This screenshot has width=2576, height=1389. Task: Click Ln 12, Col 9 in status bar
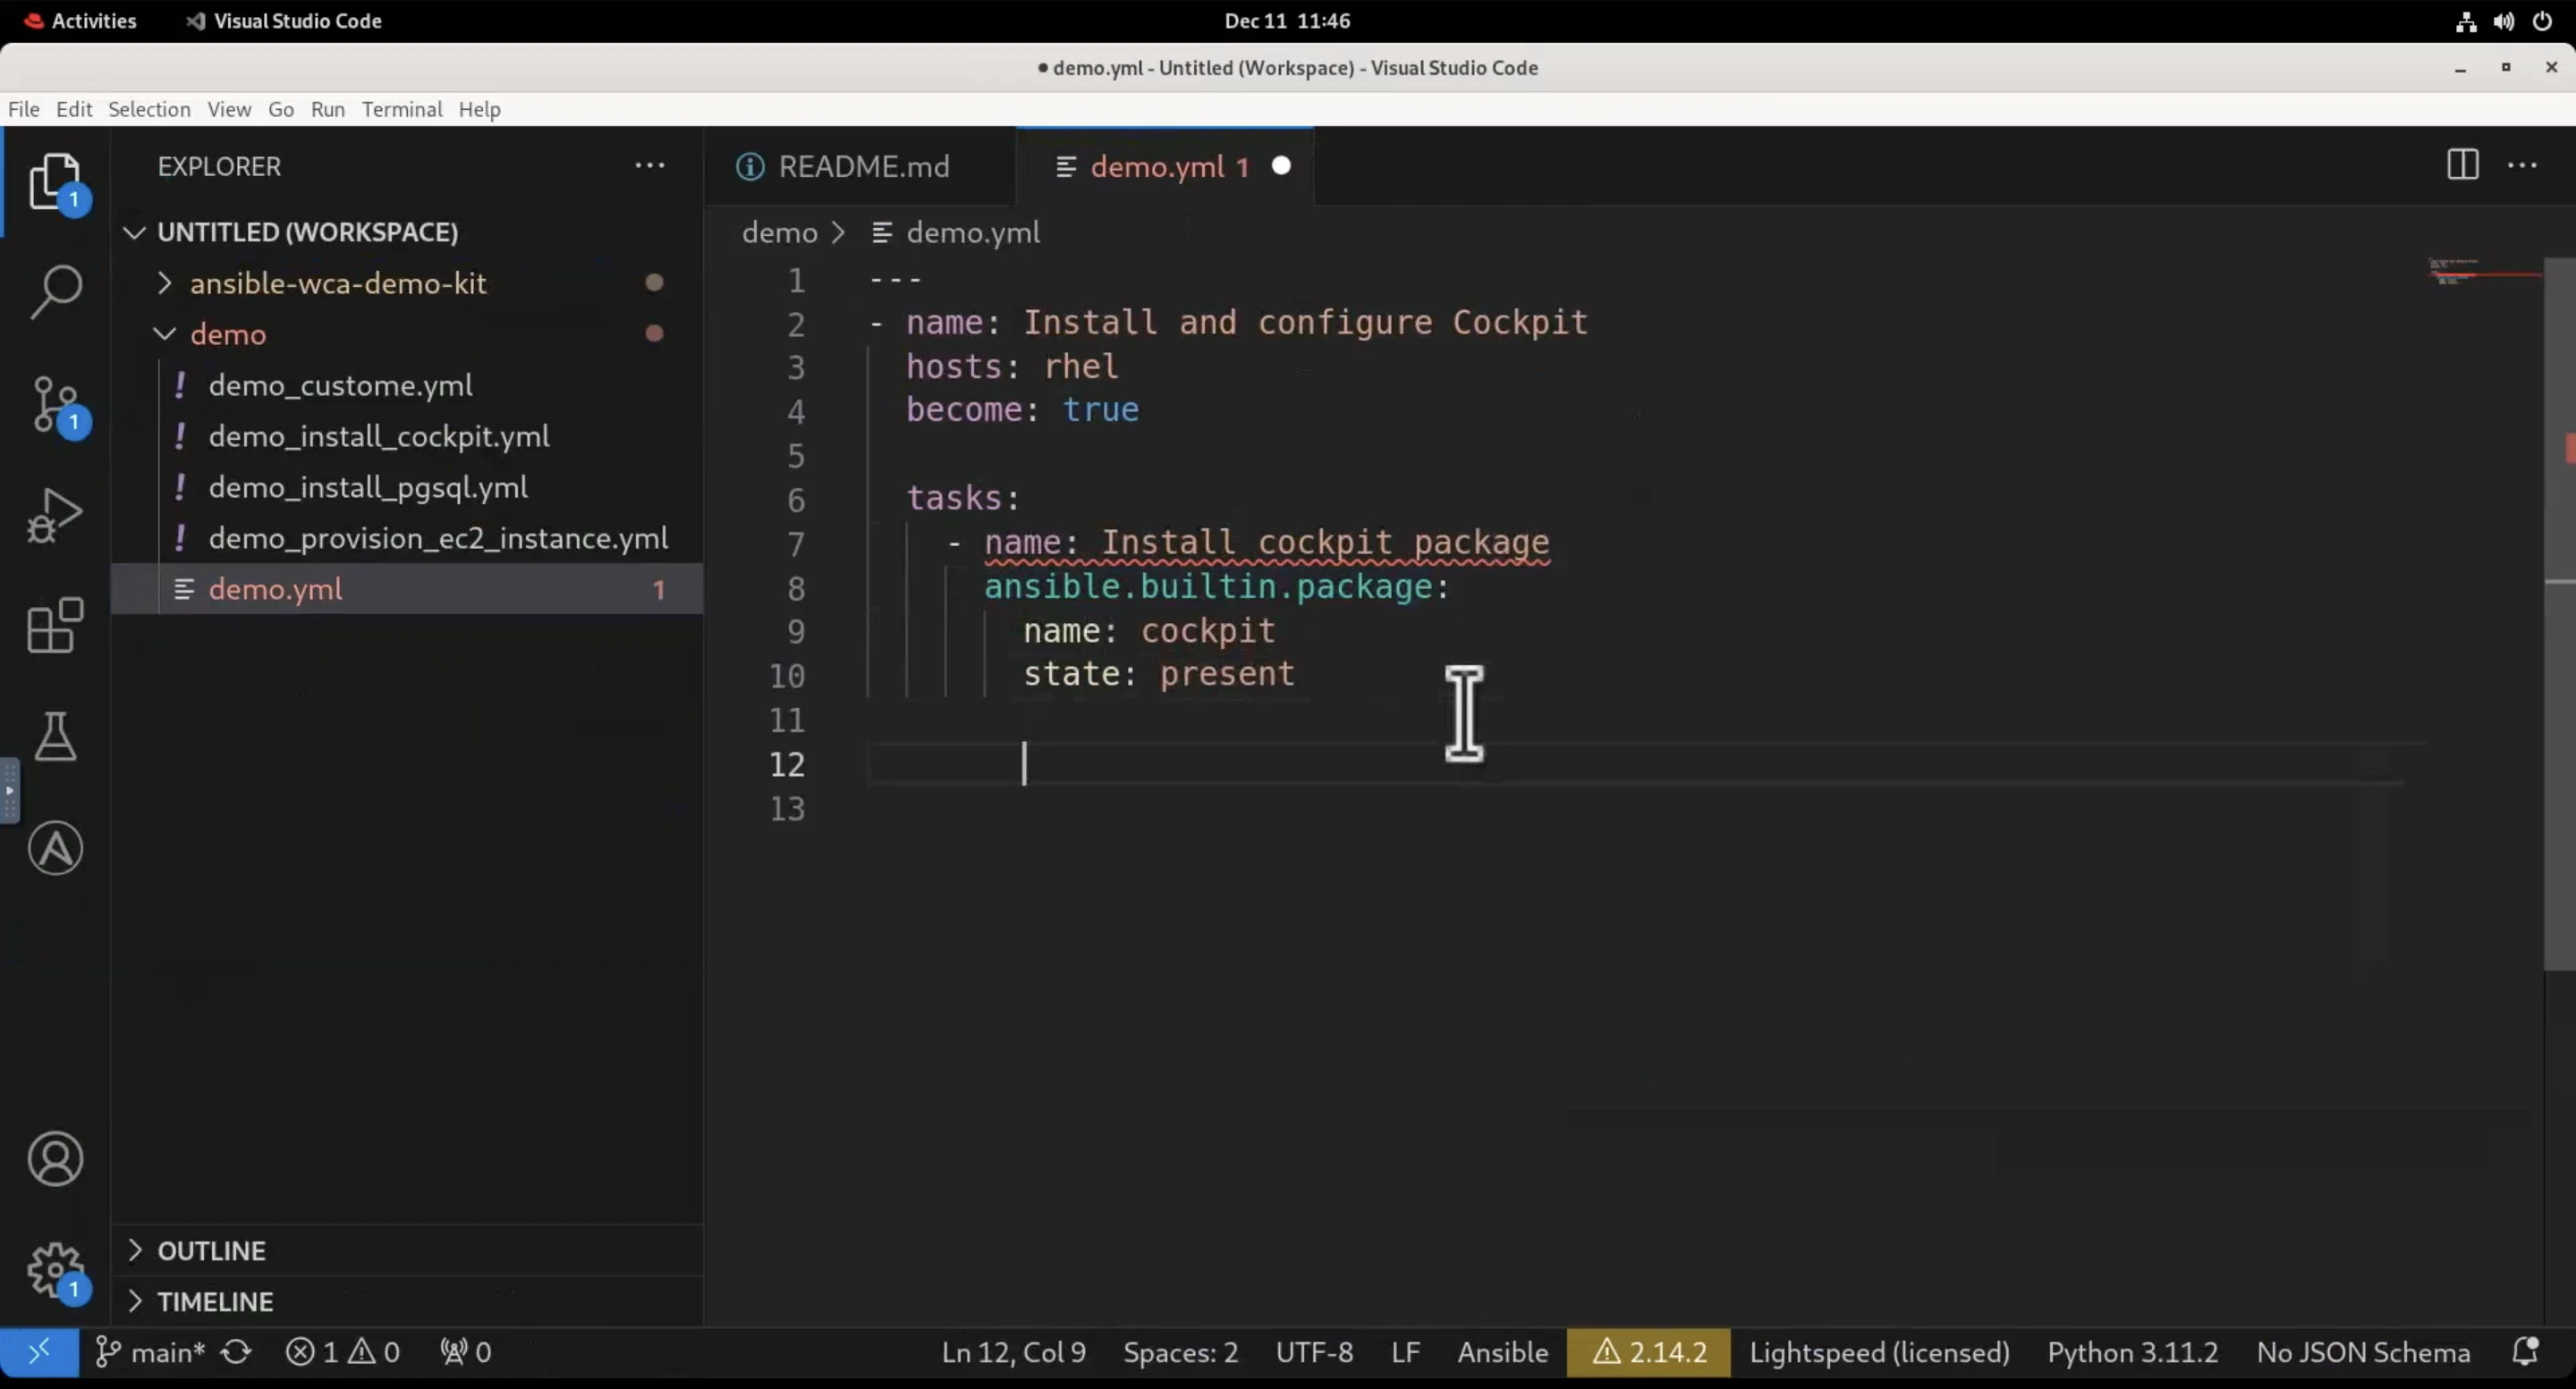[1013, 1353]
